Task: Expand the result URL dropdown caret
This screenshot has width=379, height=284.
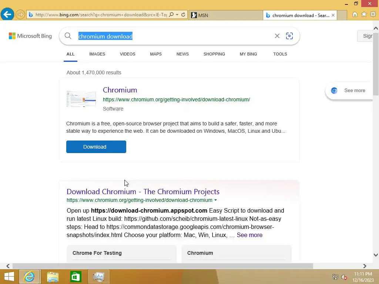Action: [x=215, y=200]
